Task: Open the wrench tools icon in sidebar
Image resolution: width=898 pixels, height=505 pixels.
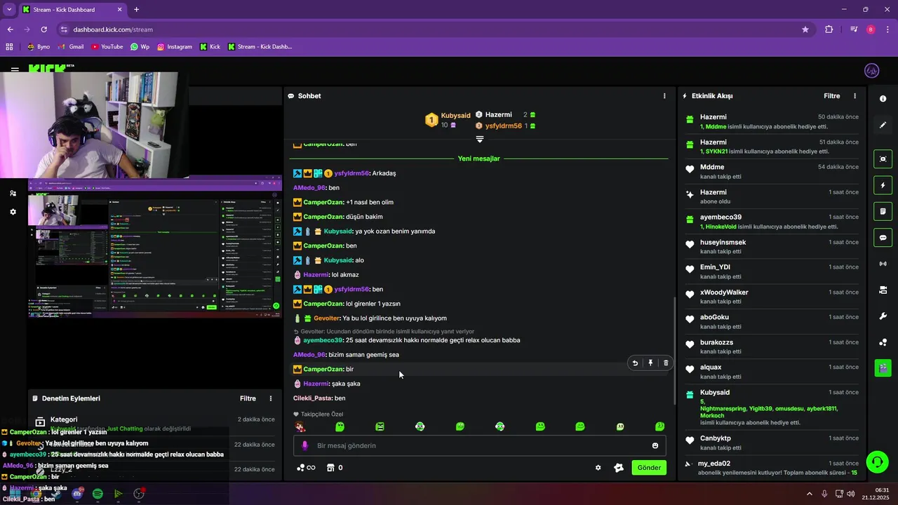Action: coord(883,316)
